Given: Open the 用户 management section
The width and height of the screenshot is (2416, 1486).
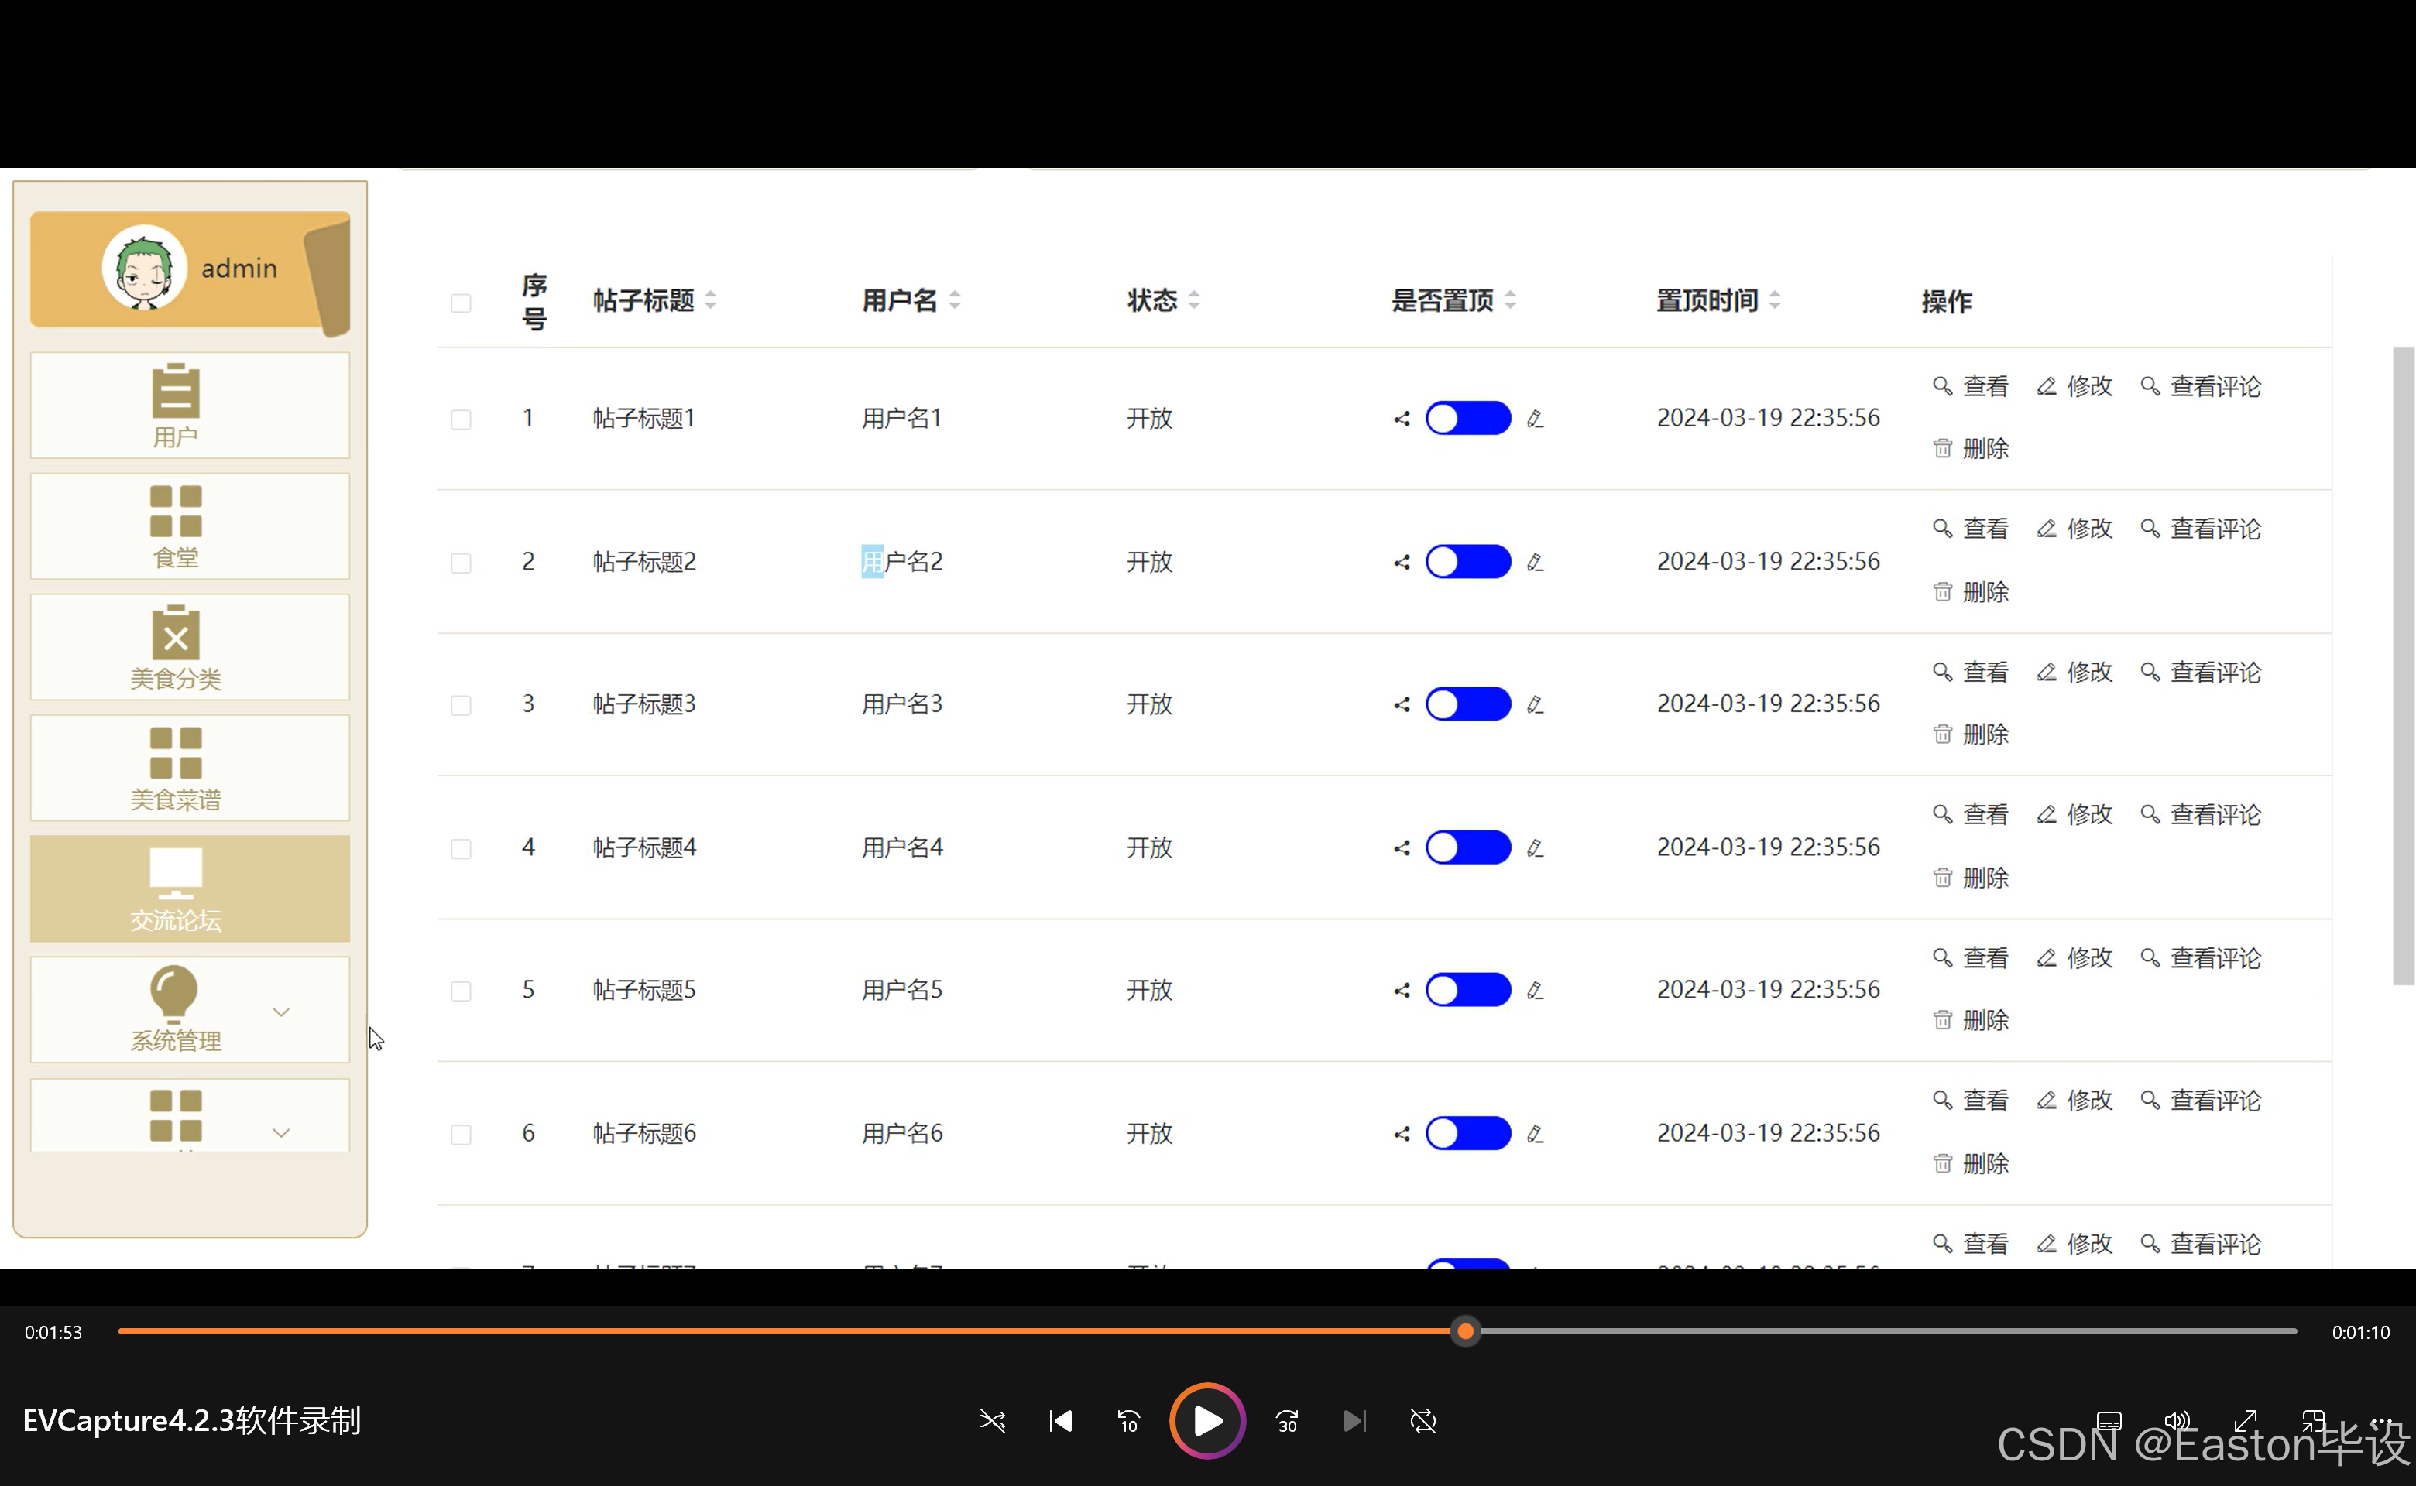Looking at the screenshot, I should tap(177, 405).
